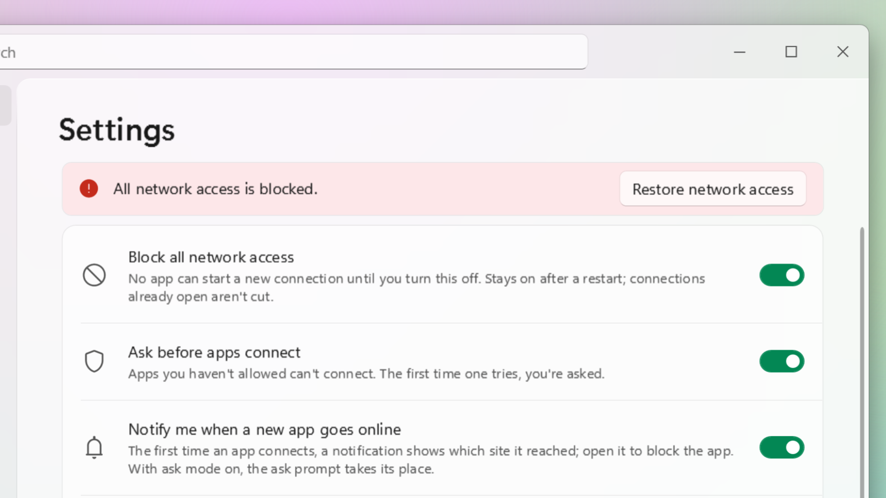Click Restore network access button
The width and height of the screenshot is (886, 498).
713,189
